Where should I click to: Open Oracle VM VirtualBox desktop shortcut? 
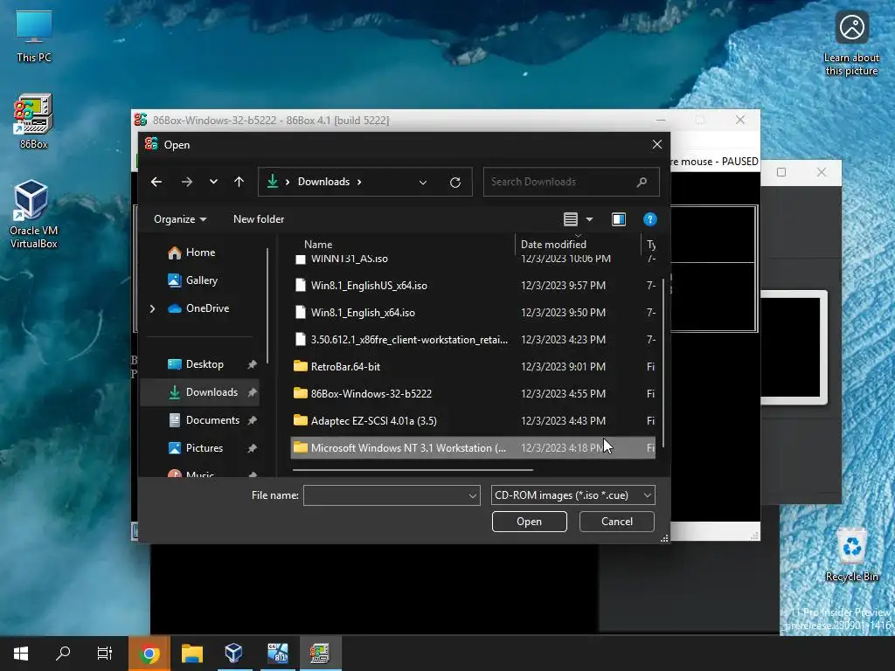pyautogui.click(x=34, y=215)
